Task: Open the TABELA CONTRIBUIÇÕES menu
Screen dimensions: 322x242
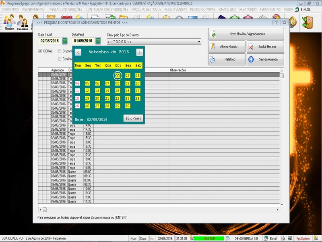Action: [x=65, y=9]
